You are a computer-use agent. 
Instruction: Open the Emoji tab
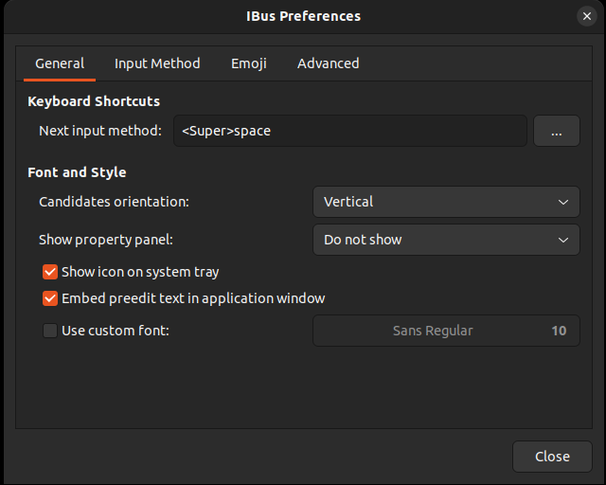(x=249, y=63)
